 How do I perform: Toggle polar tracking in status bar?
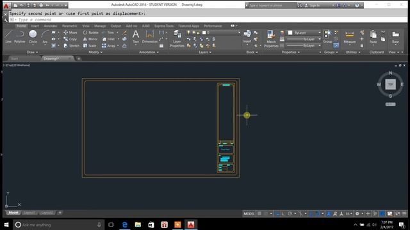(290, 213)
